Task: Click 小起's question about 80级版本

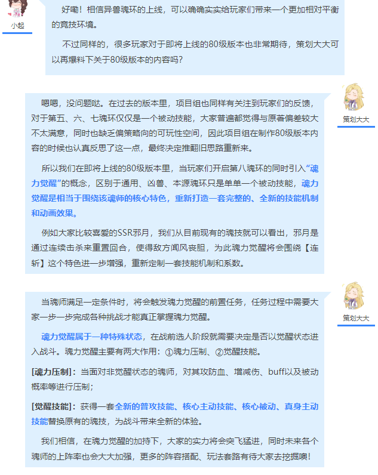Action: (195, 52)
